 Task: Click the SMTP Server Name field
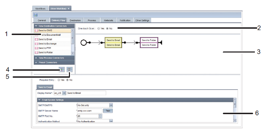pos(89,111)
